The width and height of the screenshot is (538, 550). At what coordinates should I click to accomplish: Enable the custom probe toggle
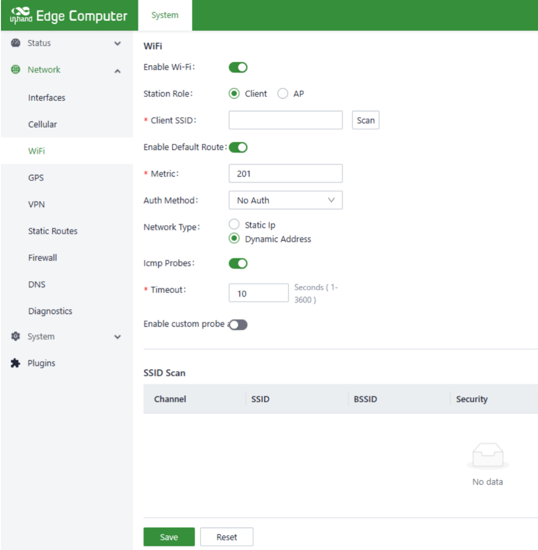[238, 325]
